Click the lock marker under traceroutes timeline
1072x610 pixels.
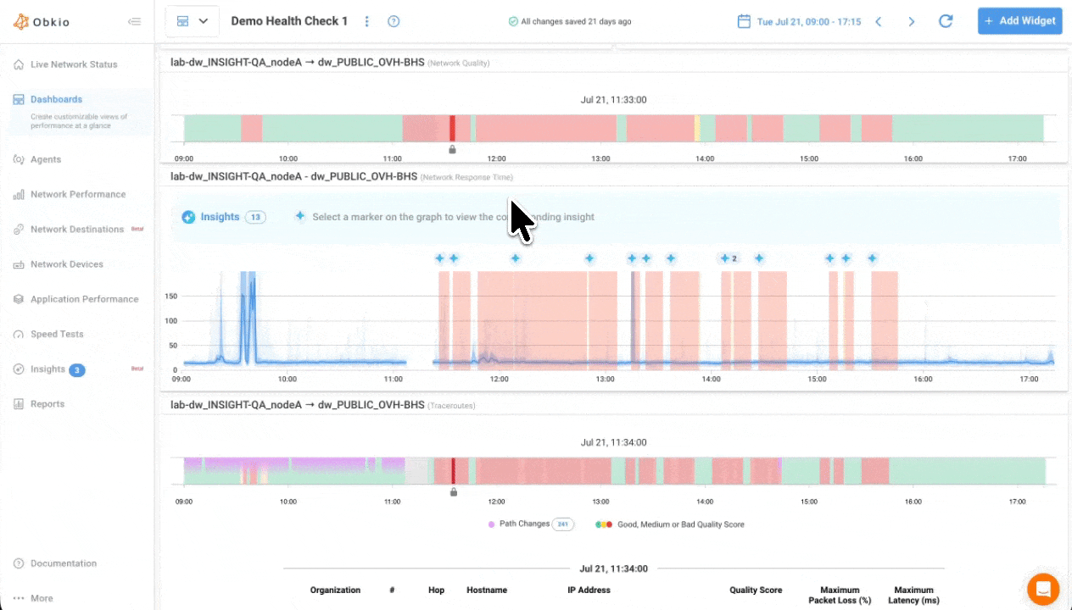(454, 491)
